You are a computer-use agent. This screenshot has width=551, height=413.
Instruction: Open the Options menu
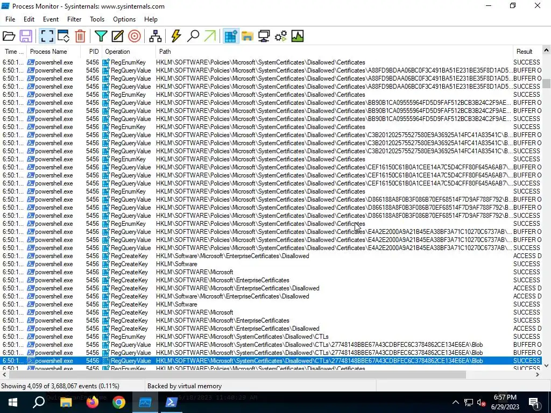click(x=124, y=19)
